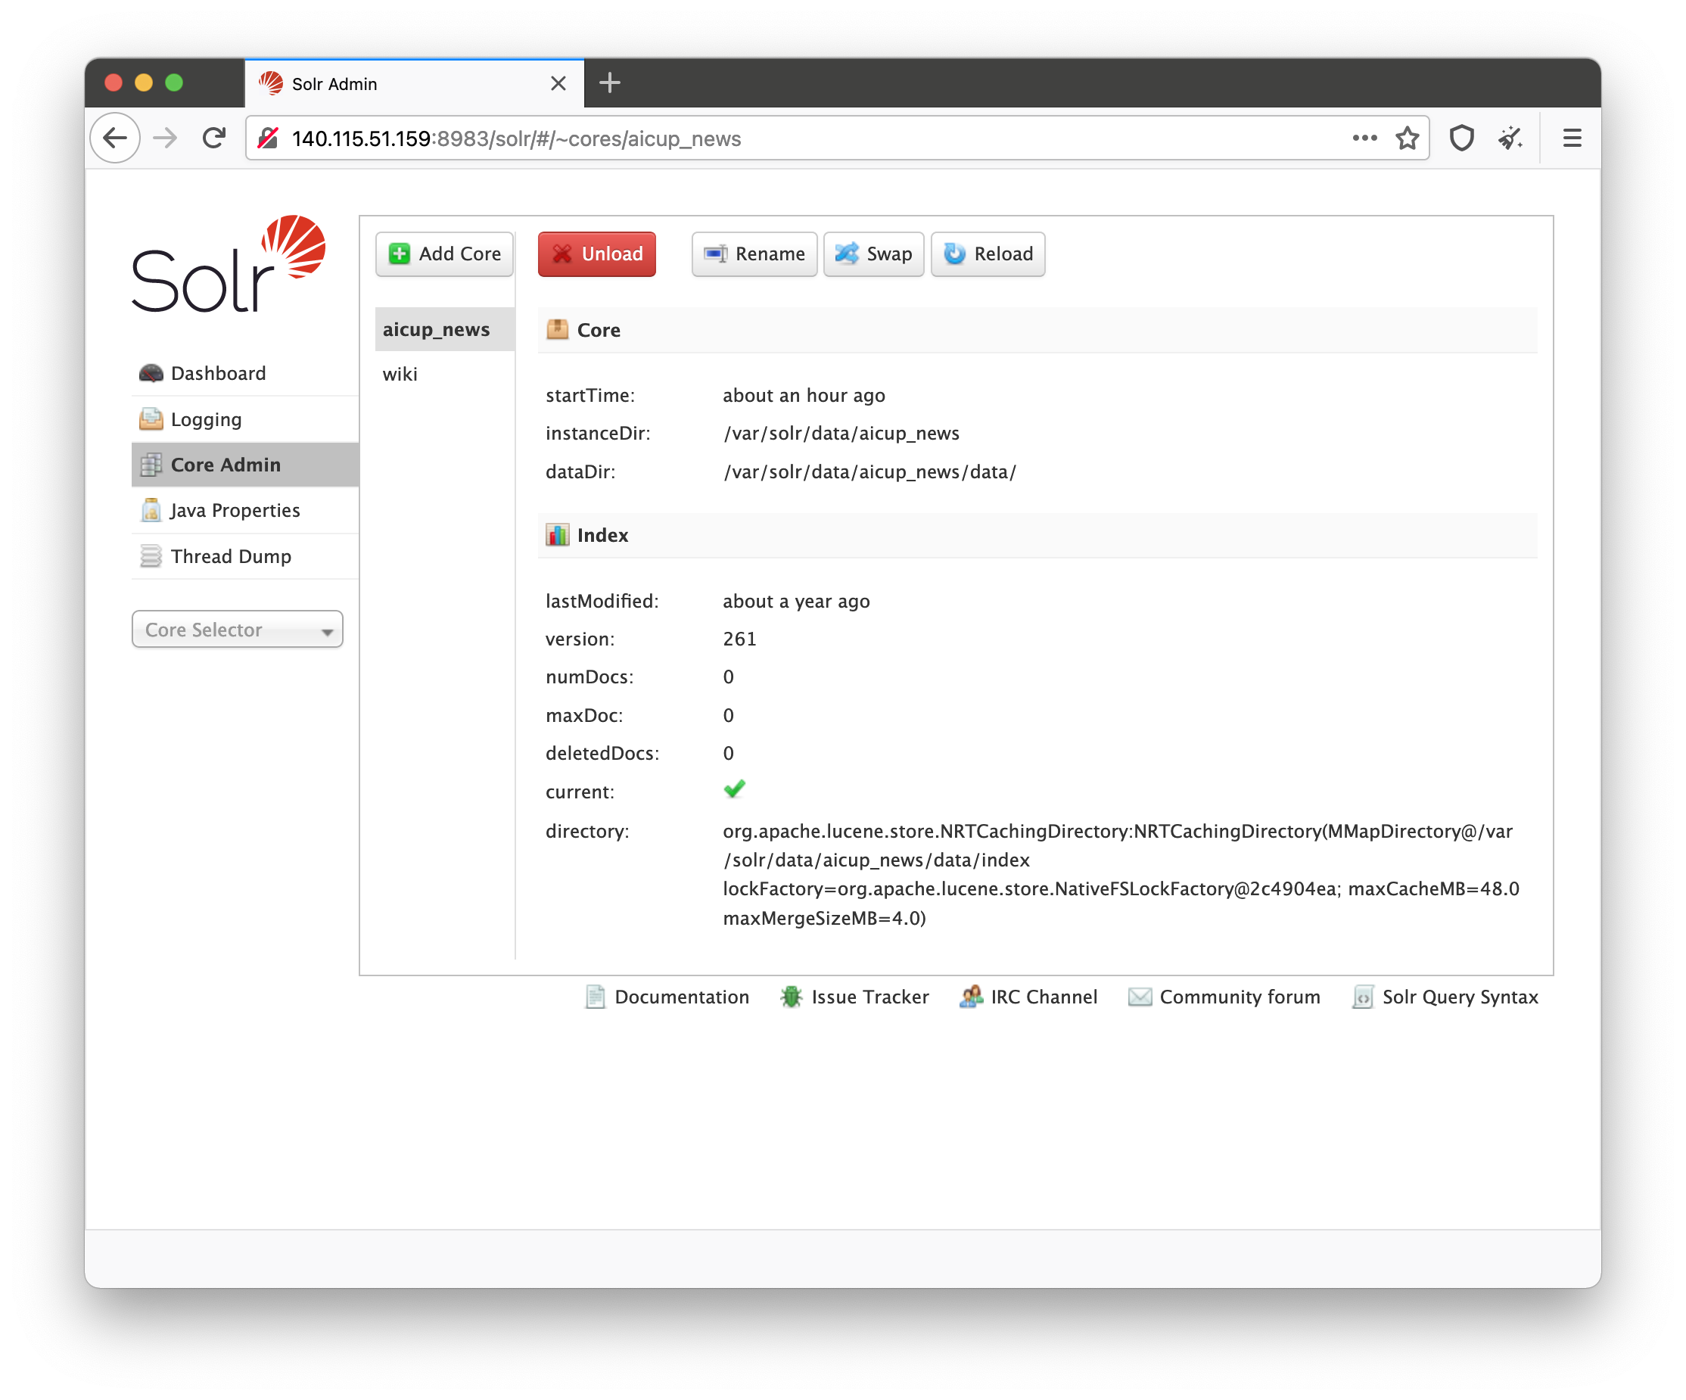Open the IRC Channel link

[1028, 997]
